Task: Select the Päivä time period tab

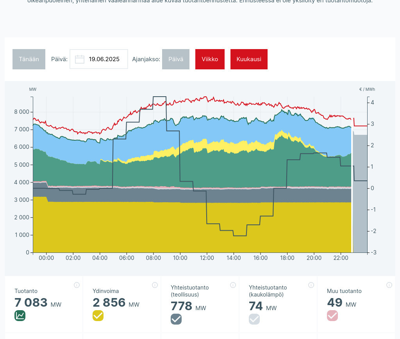Action: (x=176, y=59)
